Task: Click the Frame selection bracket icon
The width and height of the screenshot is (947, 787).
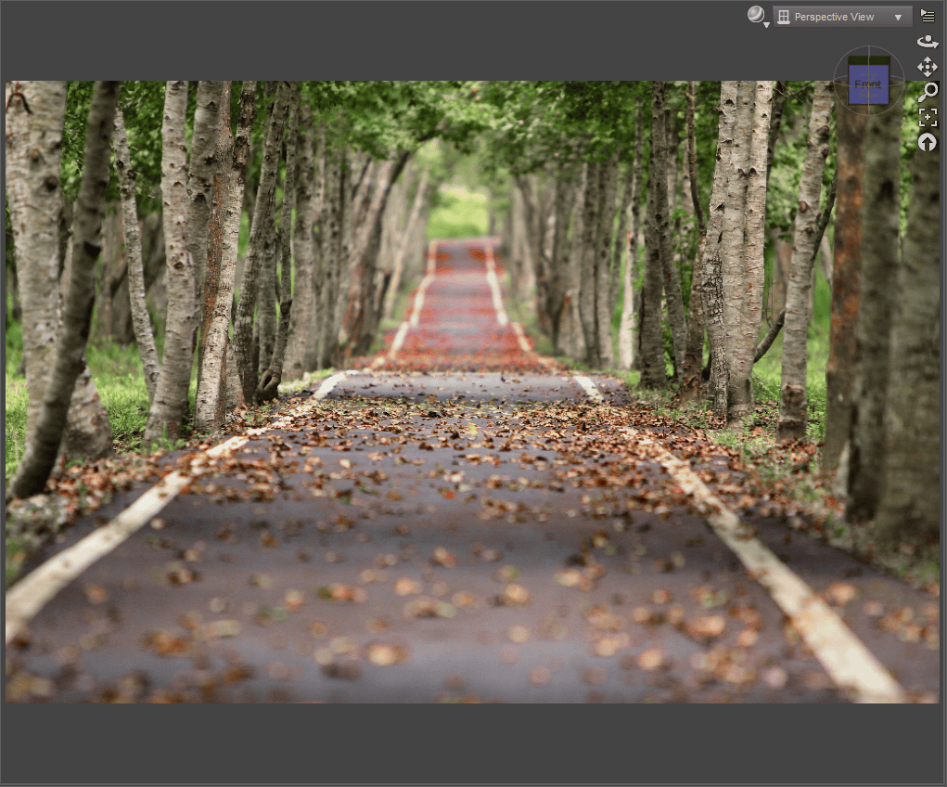Action: [x=928, y=117]
